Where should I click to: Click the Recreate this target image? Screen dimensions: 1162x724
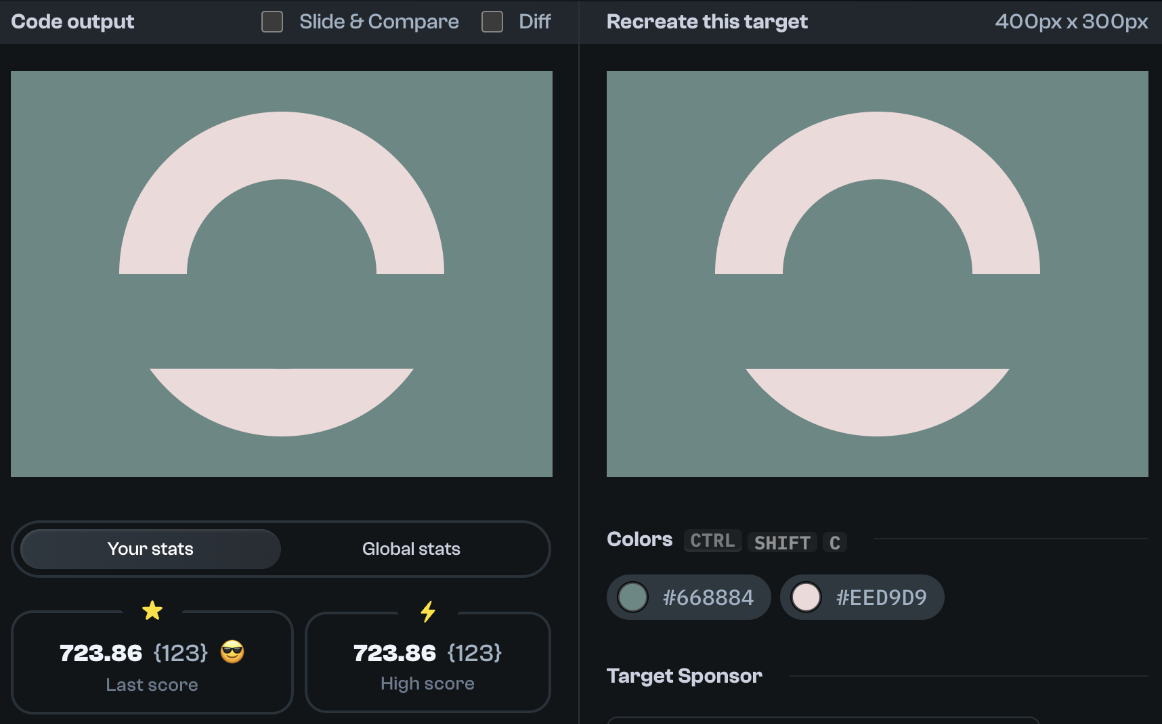point(878,274)
